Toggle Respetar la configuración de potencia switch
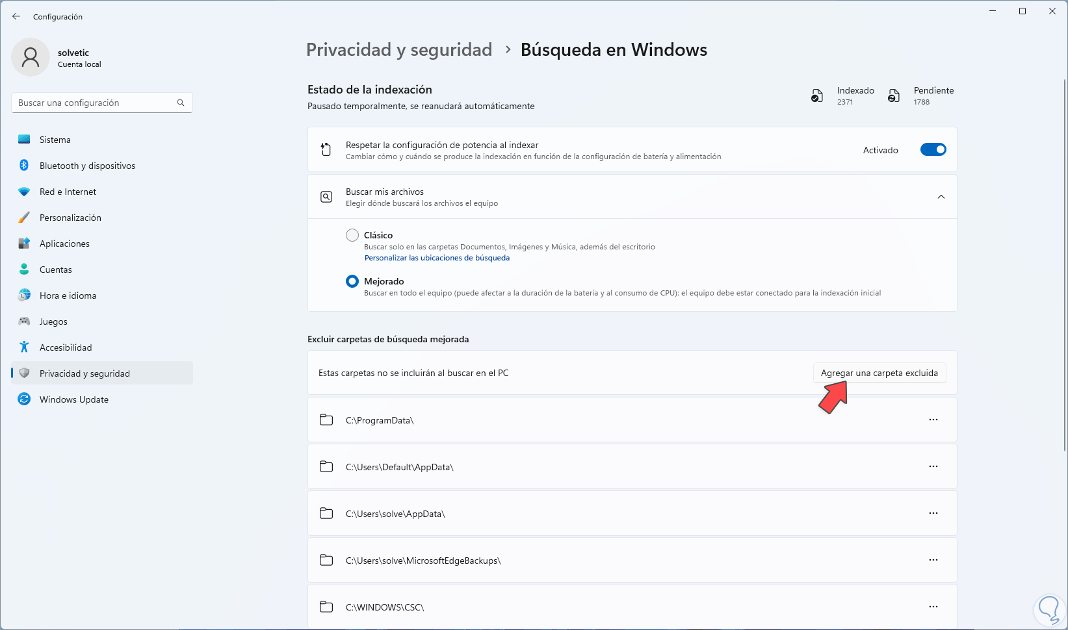This screenshot has height=630, width=1068. pyautogui.click(x=933, y=150)
